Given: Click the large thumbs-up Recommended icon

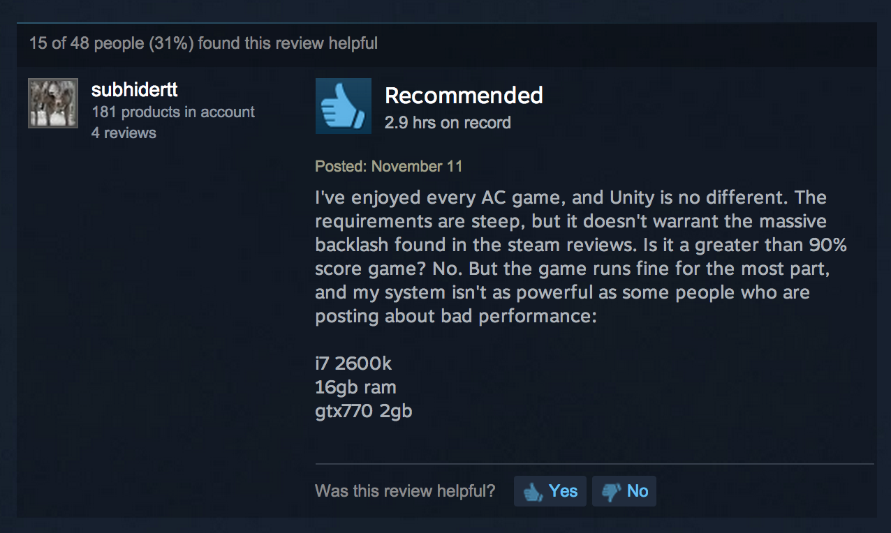Looking at the screenshot, I should point(344,106).
